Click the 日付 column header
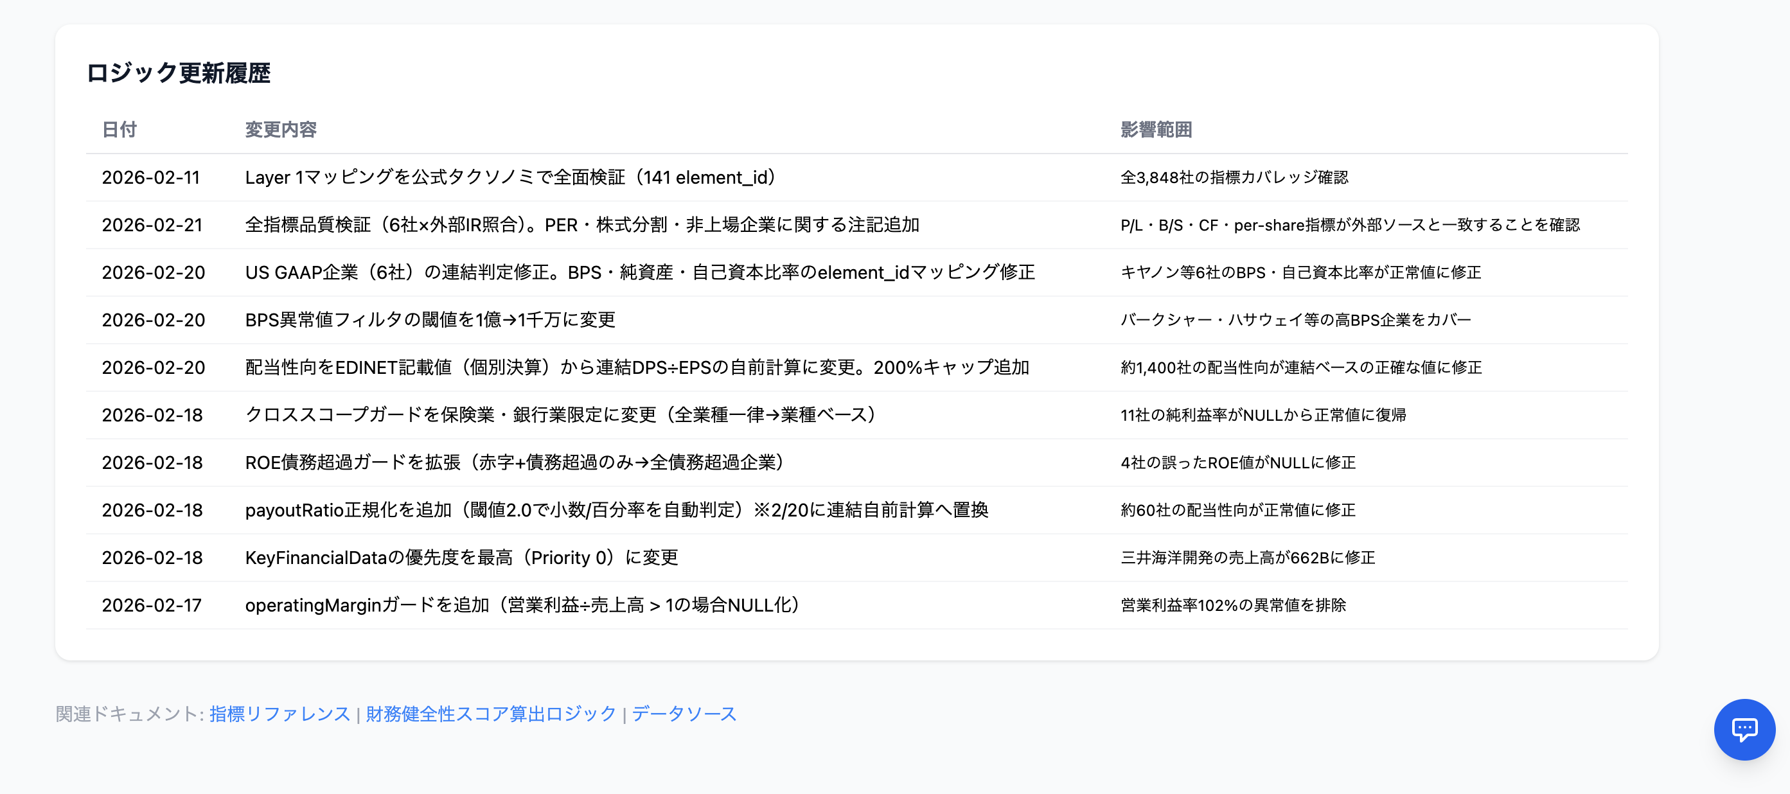This screenshot has width=1790, height=794. pyautogui.click(x=120, y=129)
